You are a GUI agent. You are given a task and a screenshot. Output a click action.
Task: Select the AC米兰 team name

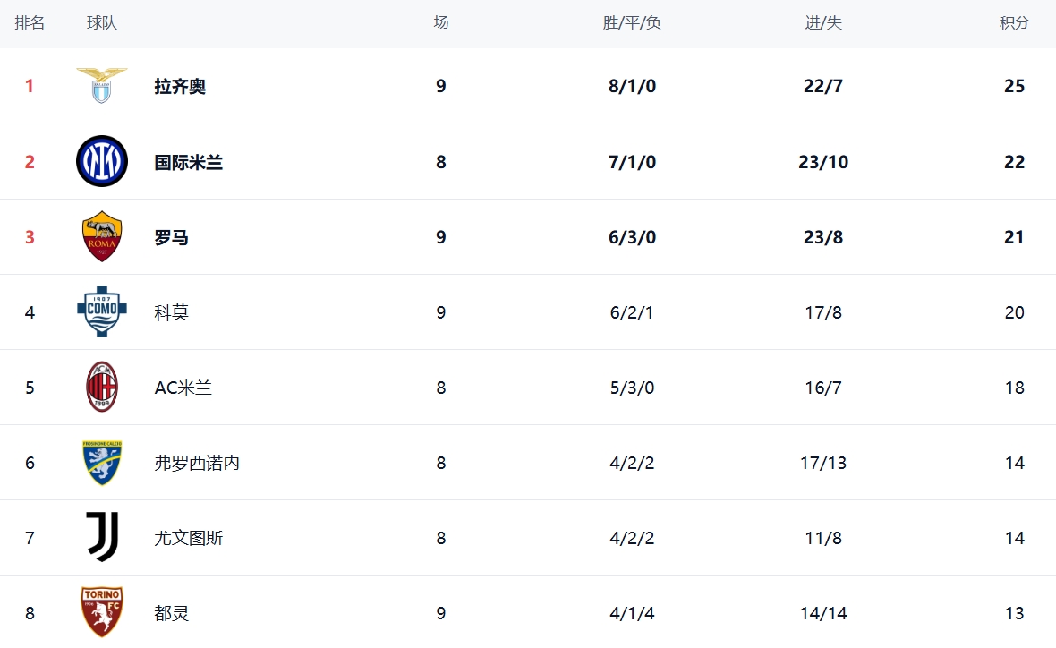point(183,388)
